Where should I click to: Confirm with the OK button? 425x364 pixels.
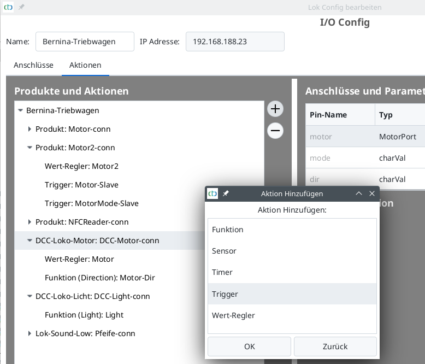point(249,347)
